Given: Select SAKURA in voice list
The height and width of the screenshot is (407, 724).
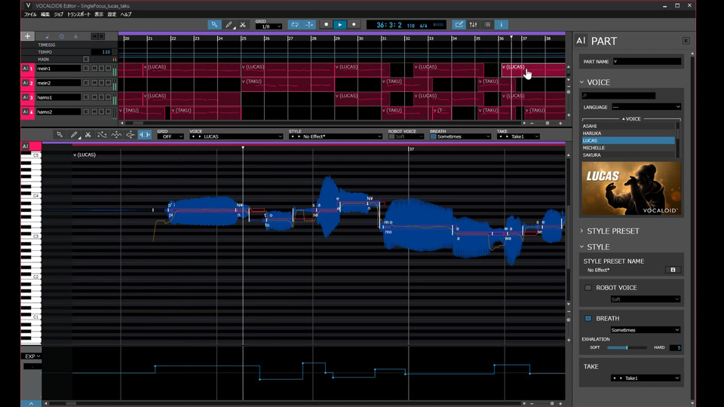Looking at the screenshot, I should coord(628,155).
